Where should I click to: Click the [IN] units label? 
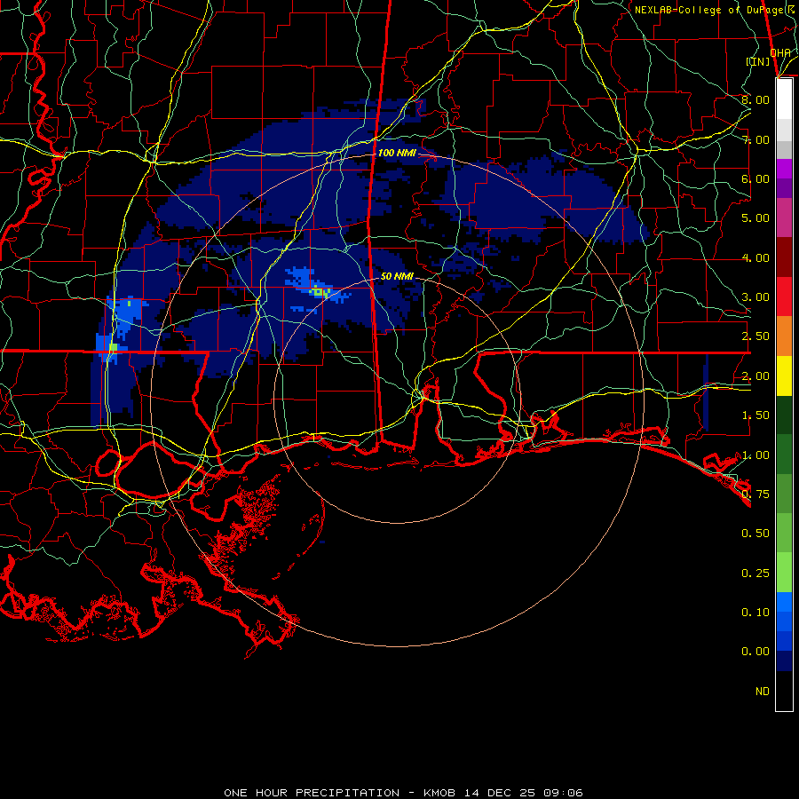coord(758,61)
